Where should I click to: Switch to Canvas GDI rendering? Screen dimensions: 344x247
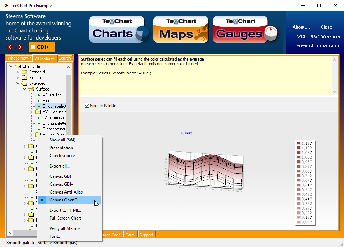(x=69, y=176)
